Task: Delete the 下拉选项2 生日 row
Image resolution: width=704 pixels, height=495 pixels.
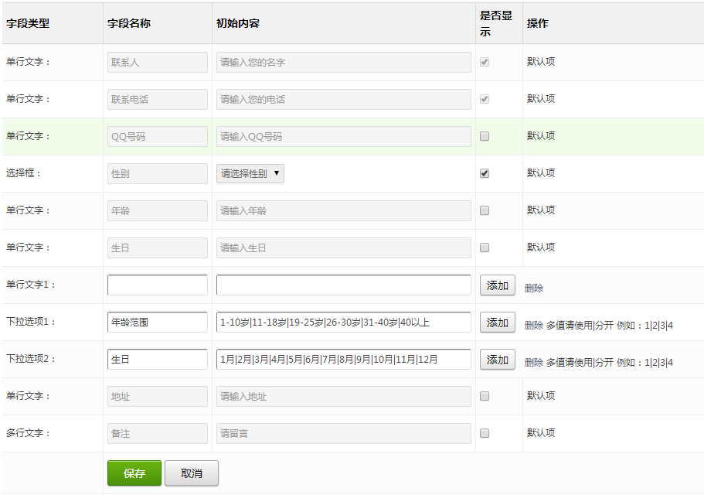Action: (534, 362)
